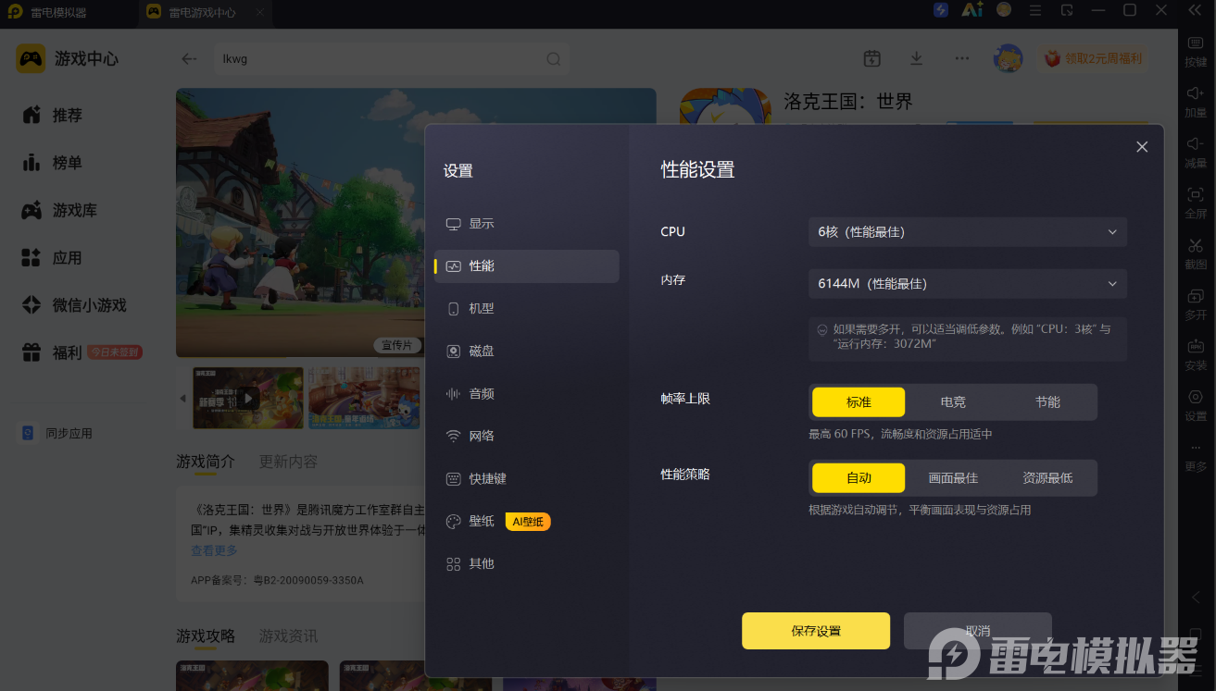Switch to the 其他 settings section
This screenshot has width=1216, height=691.
tap(526, 564)
